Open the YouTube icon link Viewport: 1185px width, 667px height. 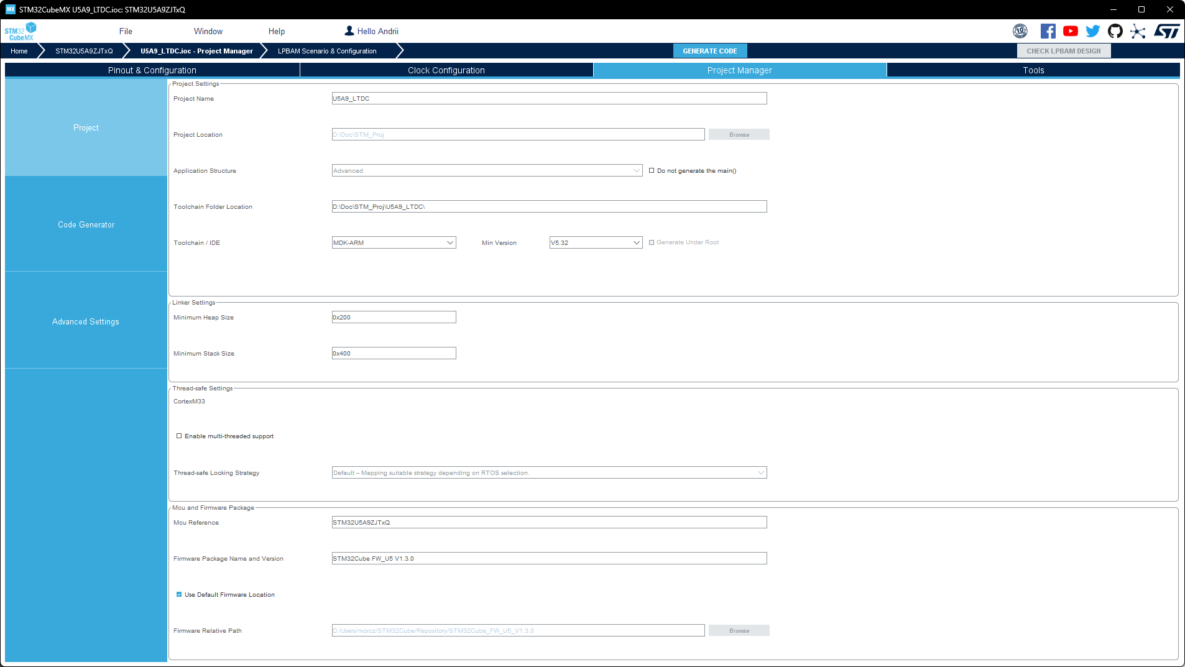[x=1071, y=31]
